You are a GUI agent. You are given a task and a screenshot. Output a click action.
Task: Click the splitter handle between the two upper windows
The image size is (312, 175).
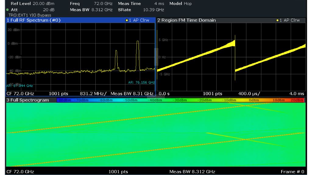(156, 56)
